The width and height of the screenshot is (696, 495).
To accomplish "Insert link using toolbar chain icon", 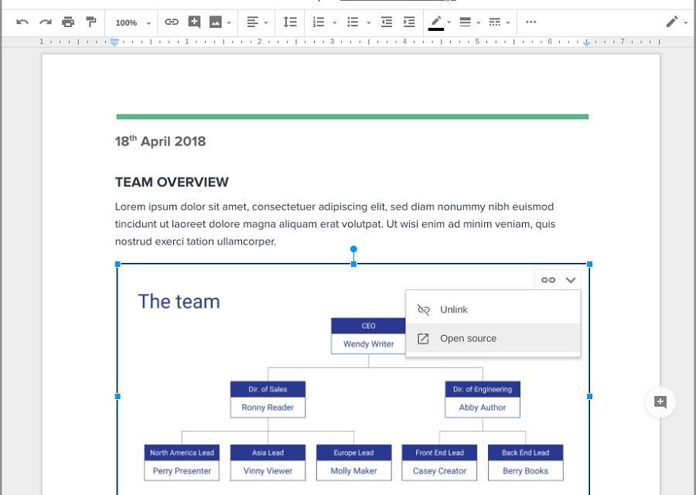I will (172, 22).
